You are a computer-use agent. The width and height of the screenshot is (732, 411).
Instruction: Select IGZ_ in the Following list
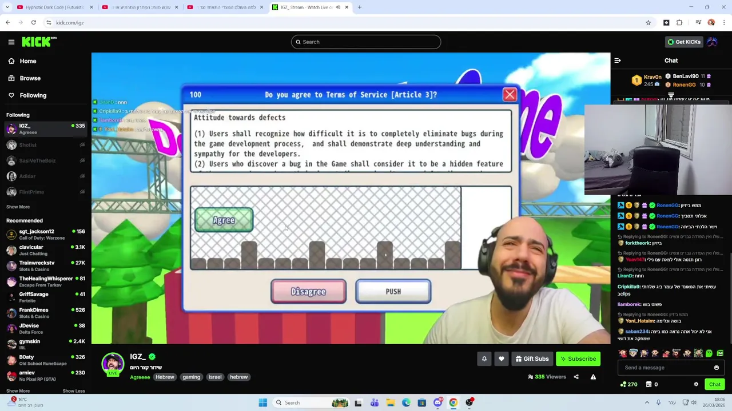click(46, 129)
